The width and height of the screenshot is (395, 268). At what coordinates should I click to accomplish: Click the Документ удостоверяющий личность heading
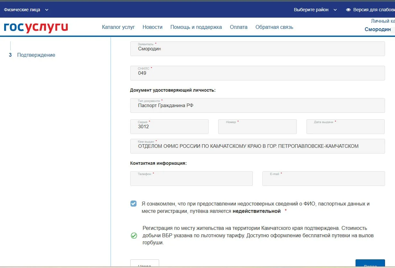(x=173, y=90)
